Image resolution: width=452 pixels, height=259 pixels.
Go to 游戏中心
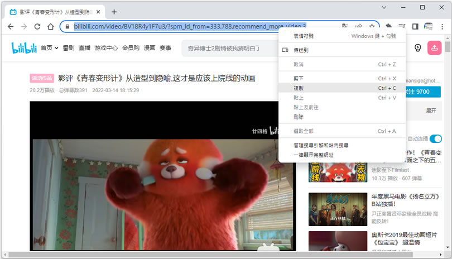[x=106, y=48]
